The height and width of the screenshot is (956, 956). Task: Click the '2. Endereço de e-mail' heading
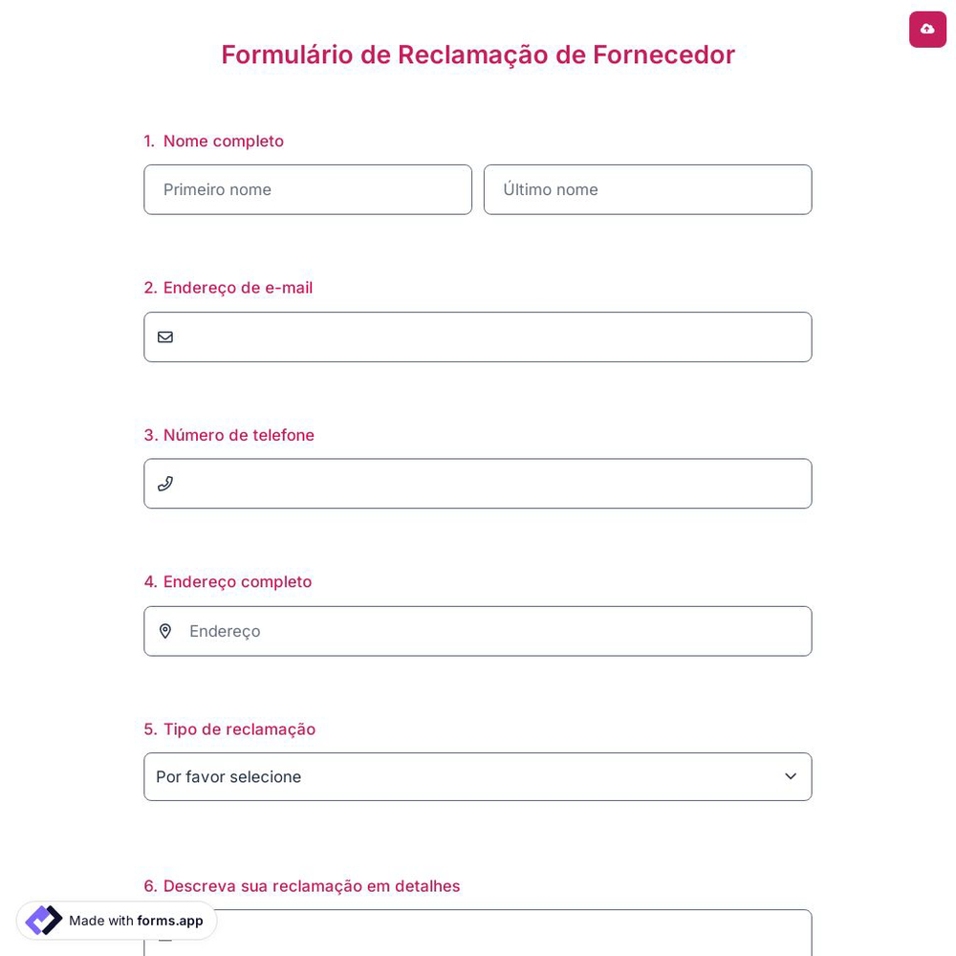(x=228, y=287)
